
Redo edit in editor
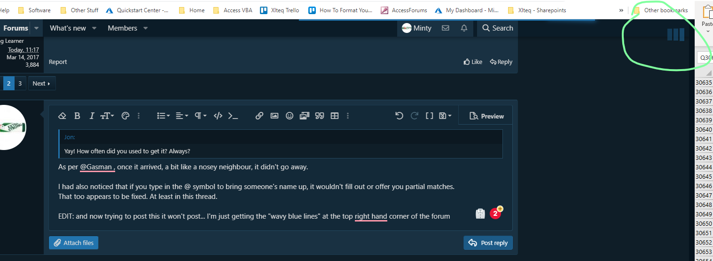point(414,116)
